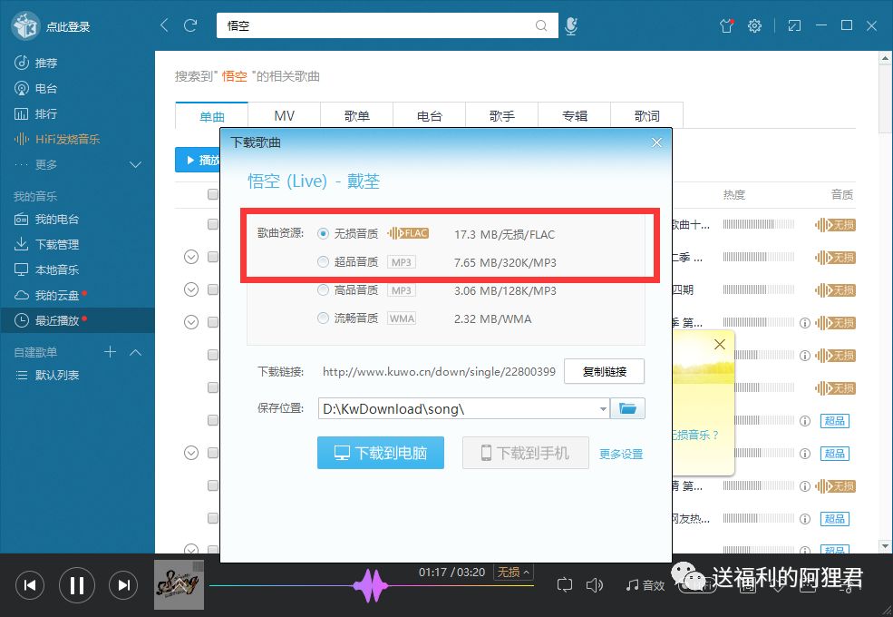The height and width of the screenshot is (617, 893).
Task: Open the 排行 charts section
Action: pos(36,114)
